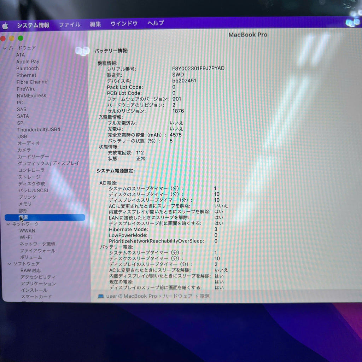
Task: Select メモリ in the sidebar
Action: pyautogui.click(x=25, y=204)
